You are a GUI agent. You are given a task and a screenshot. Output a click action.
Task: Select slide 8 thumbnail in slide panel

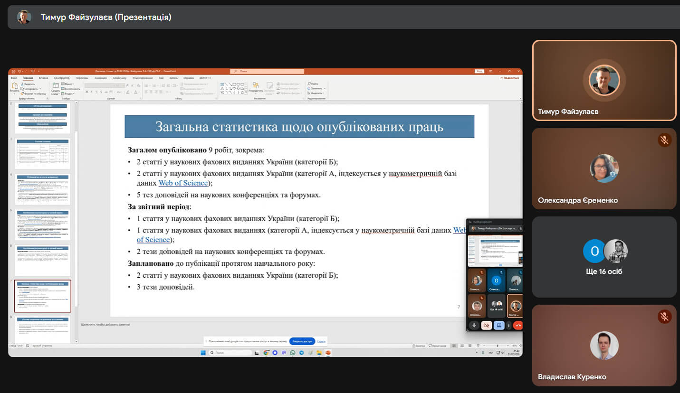coord(43,328)
